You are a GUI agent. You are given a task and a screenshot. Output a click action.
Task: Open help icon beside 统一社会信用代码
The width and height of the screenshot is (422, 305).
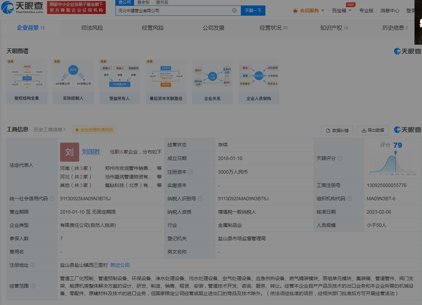(52, 199)
